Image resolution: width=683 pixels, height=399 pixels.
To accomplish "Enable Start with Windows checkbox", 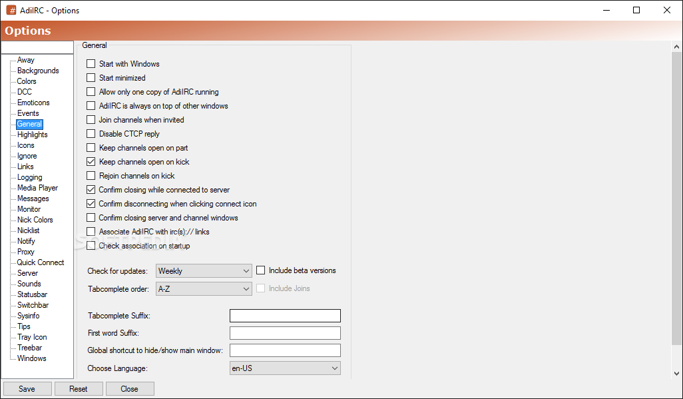I will (x=91, y=64).
